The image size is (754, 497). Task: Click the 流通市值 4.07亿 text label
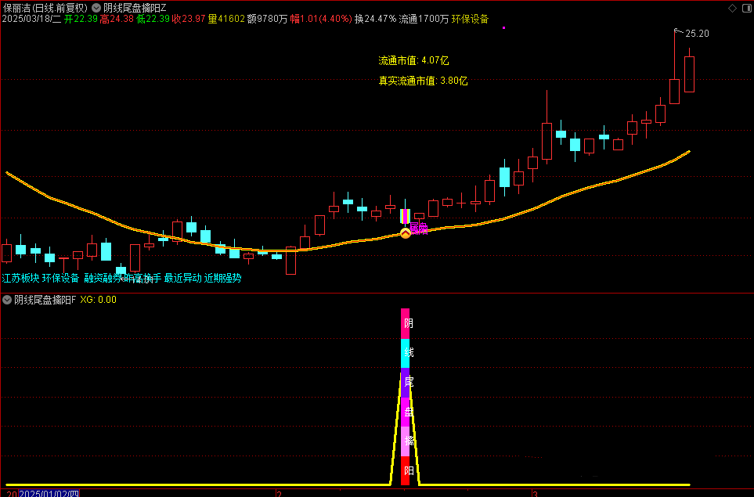pos(413,60)
